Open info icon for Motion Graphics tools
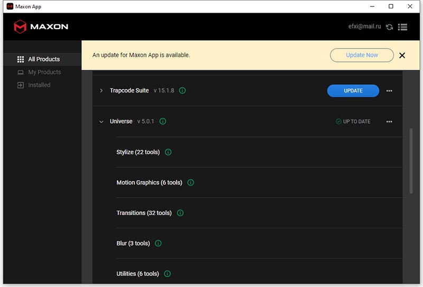423x287 pixels. click(x=190, y=182)
